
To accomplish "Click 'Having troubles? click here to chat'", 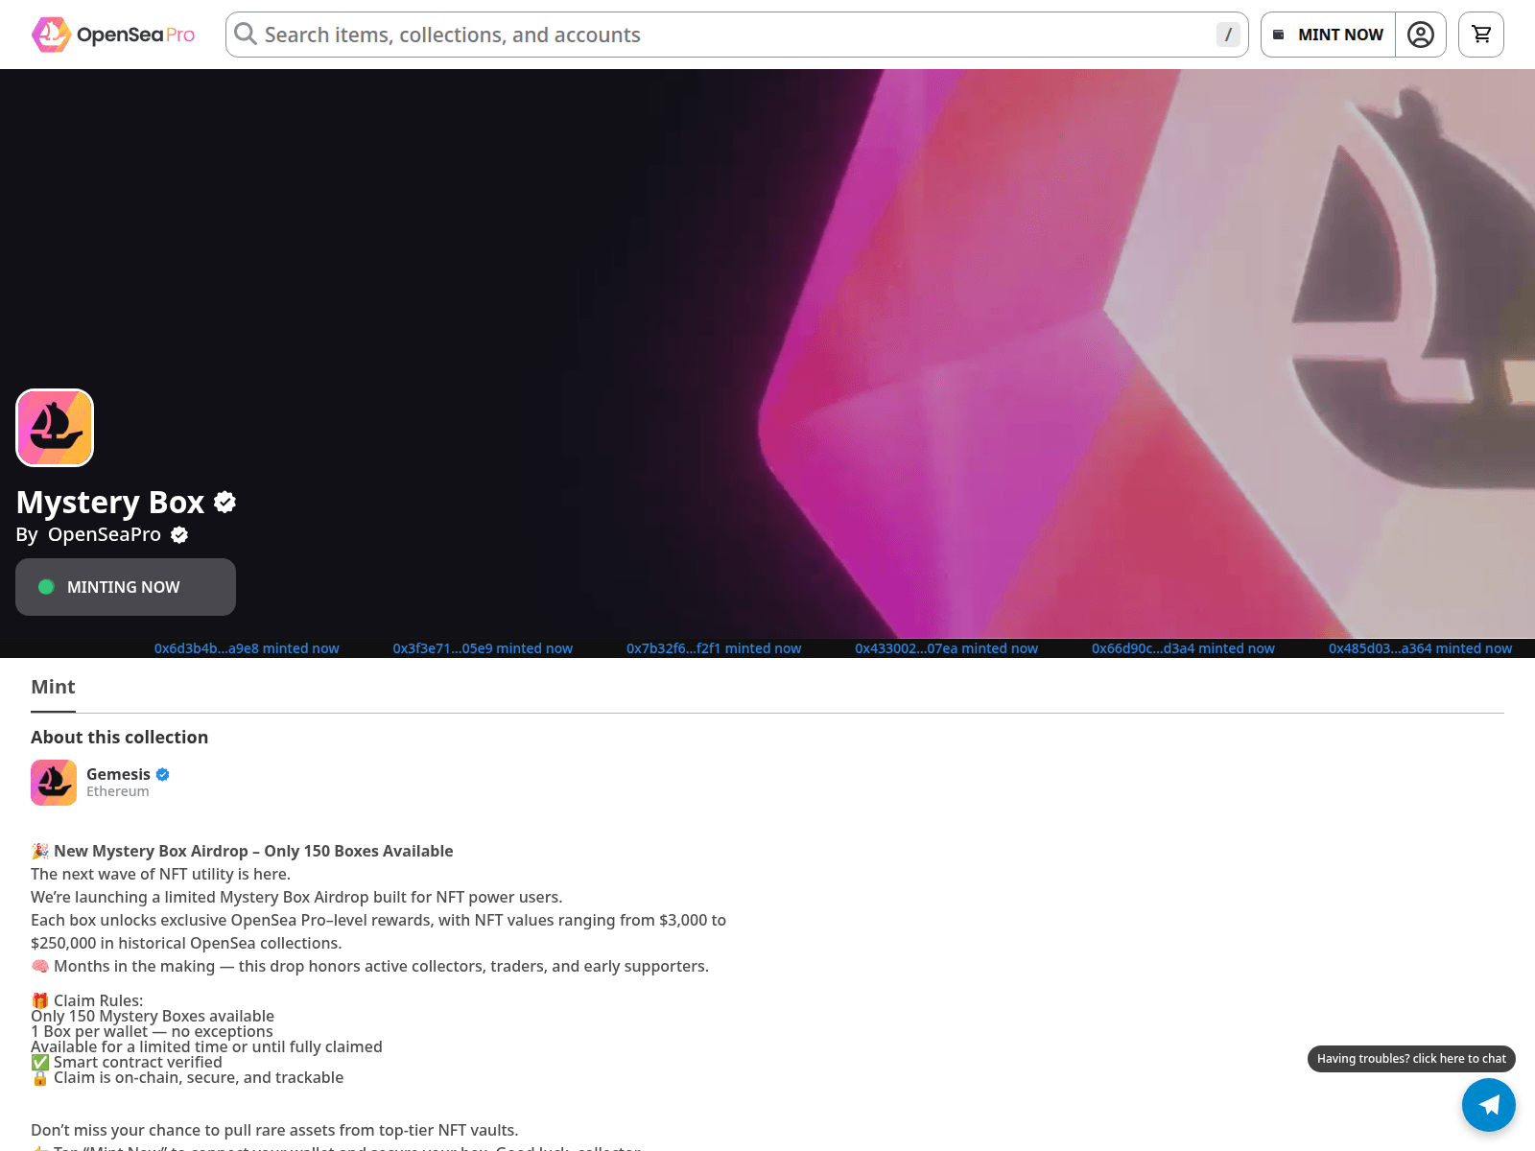I will 1411,1058.
